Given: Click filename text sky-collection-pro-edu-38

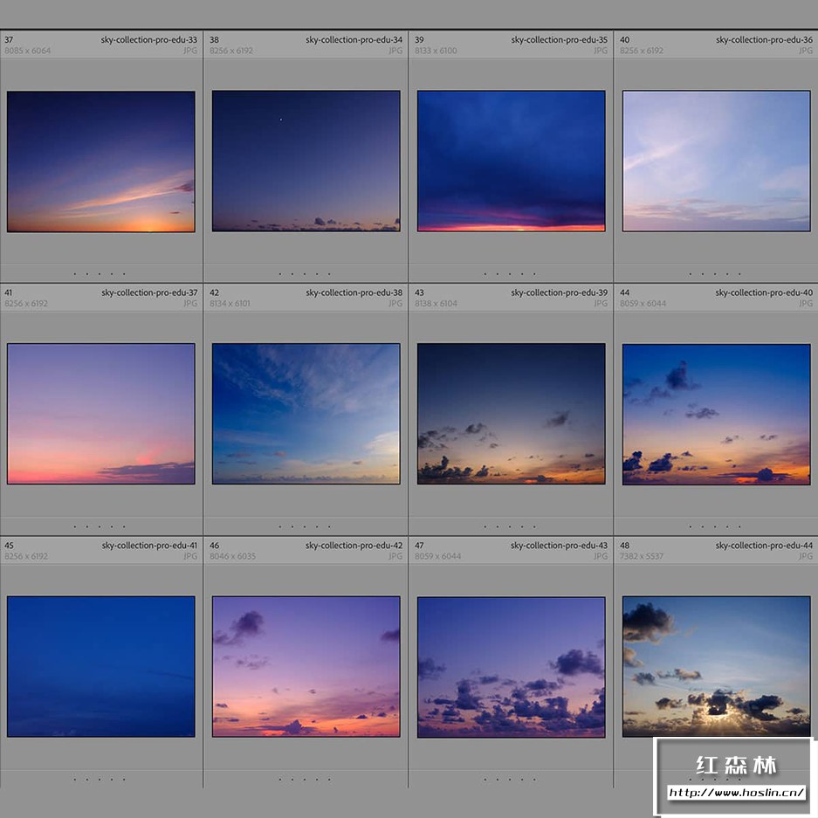Looking at the screenshot, I should (354, 292).
